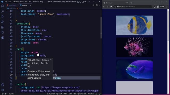Toggle the browser side panel icon
This screenshot has width=170, height=95.
click(155, 7)
